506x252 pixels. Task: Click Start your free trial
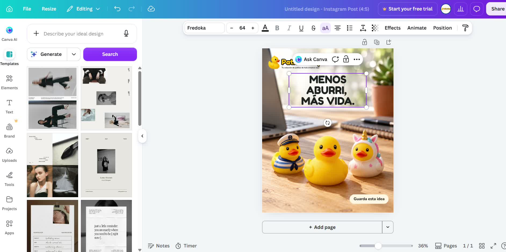point(408,9)
